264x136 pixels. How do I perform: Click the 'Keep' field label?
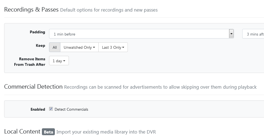(x=41, y=45)
